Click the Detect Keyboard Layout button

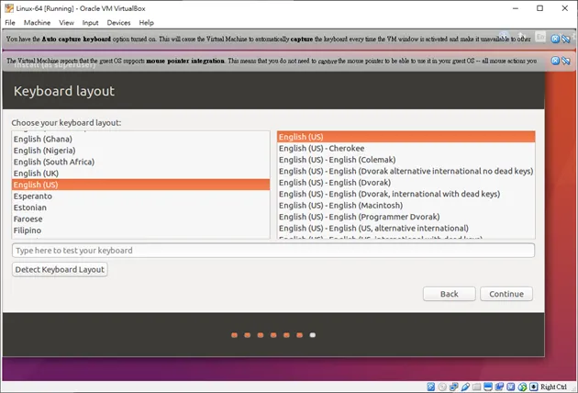coord(60,269)
